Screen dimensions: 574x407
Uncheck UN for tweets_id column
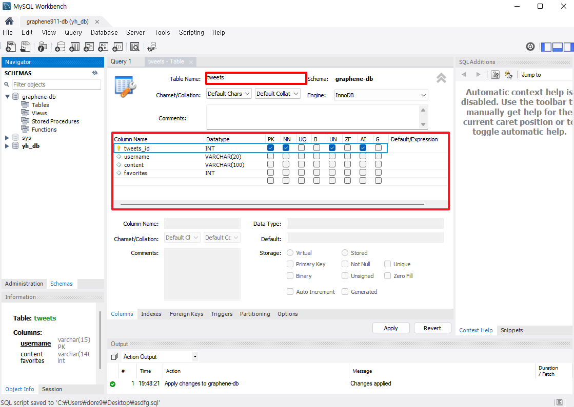[x=332, y=148]
